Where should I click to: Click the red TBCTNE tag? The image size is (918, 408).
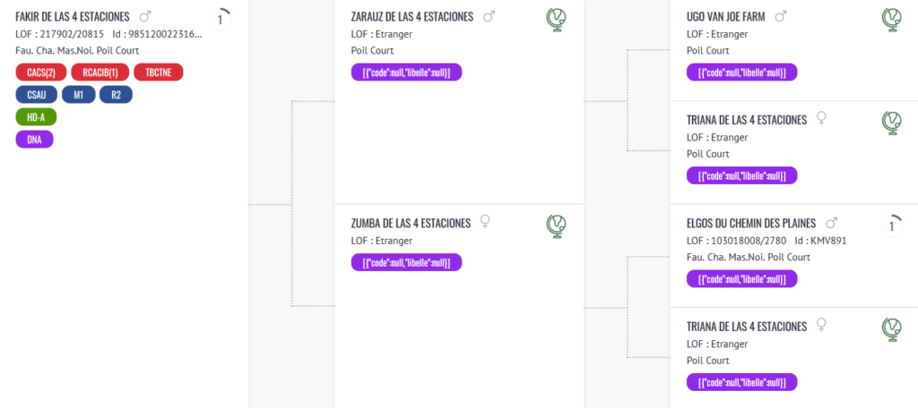click(x=159, y=72)
